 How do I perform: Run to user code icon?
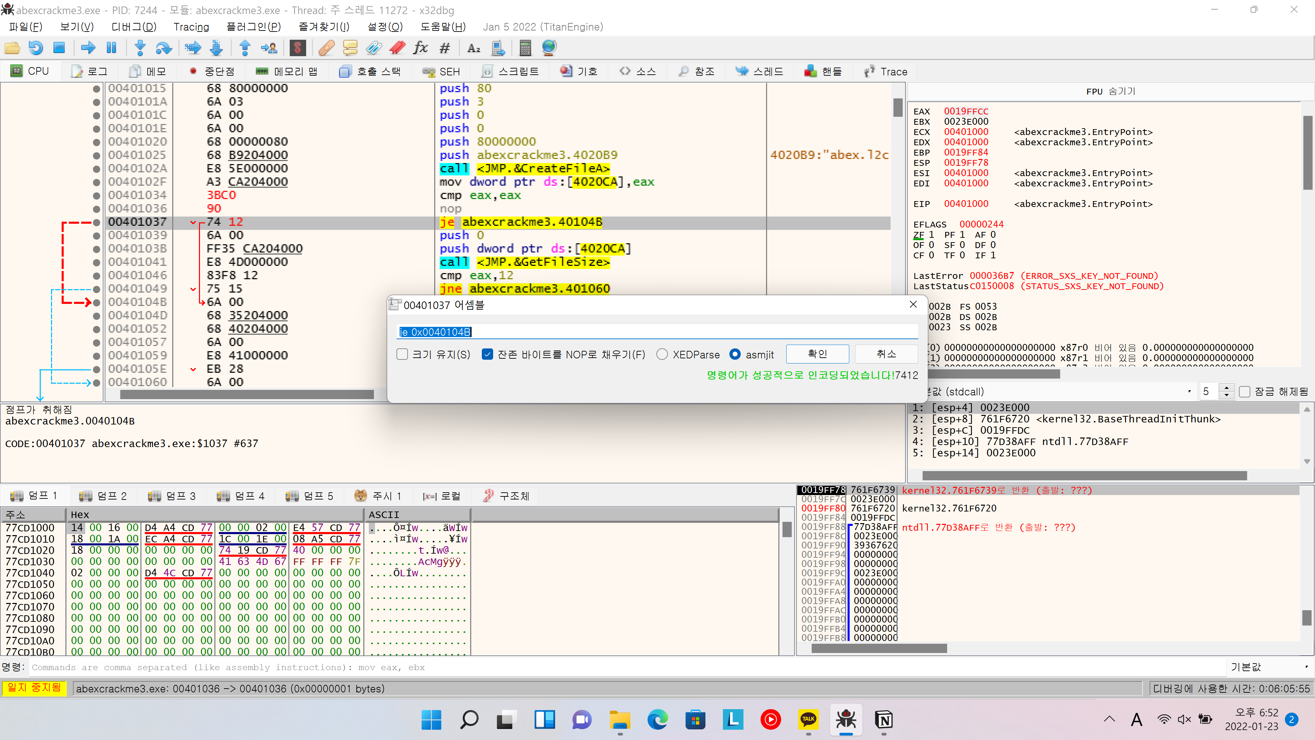[269, 49]
